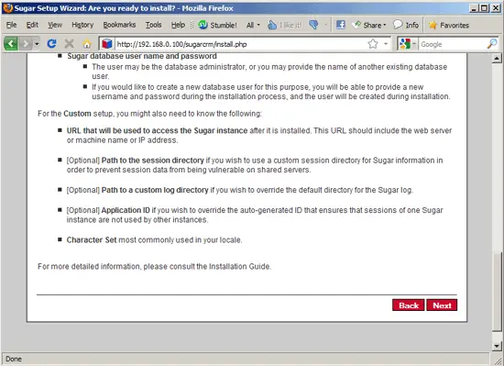This screenshot has width=504, height=366.
Task: Close the Firefox window
Action: (496, 8)
